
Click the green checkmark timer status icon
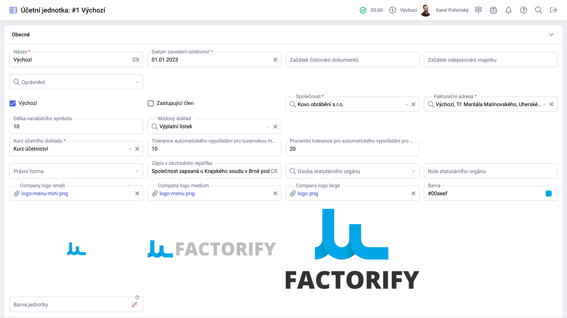pyautogui.click(x=363, y=10)
